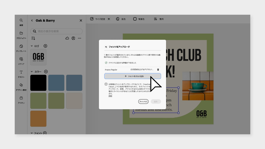Viewport: 265px width, 149px height.
Task: Select the green swatch below the black one
Action: (x=38, y=101)
